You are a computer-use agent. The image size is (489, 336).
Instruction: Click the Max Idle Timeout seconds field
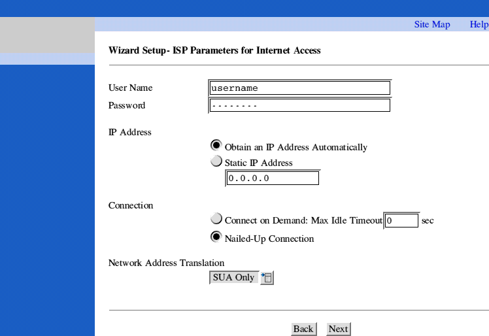click(x=401, y=221)
